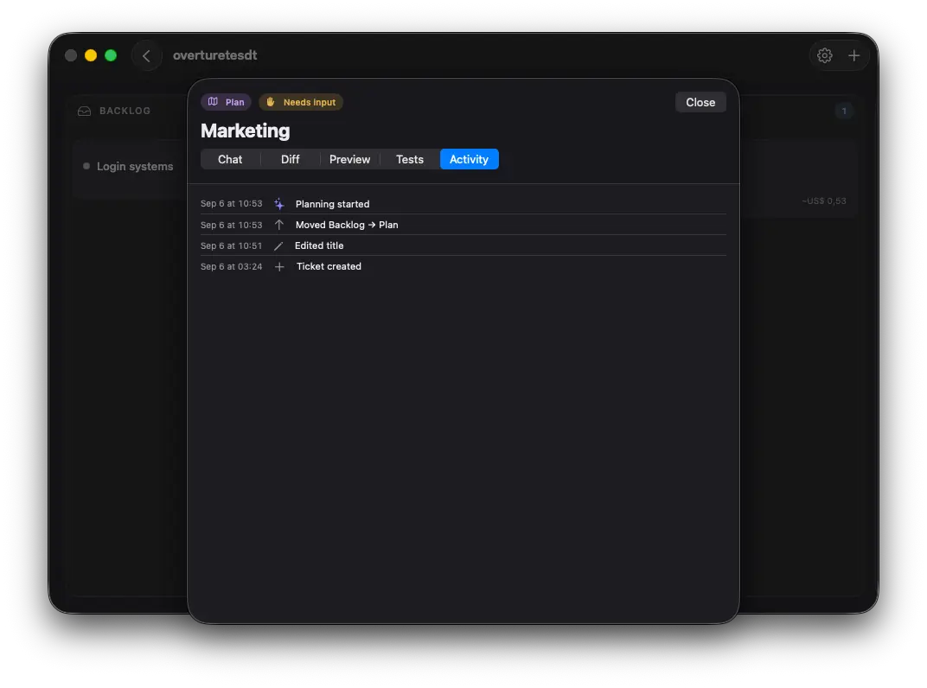Viewport: 927px width, 688px height.
Task: Go back using the chevron arrow
Action: click(146, 55)
